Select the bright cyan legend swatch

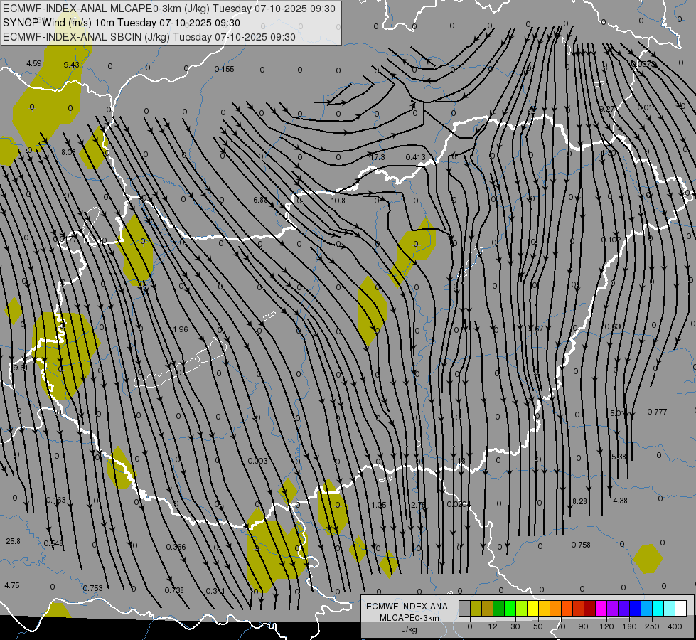pos(658,608)
